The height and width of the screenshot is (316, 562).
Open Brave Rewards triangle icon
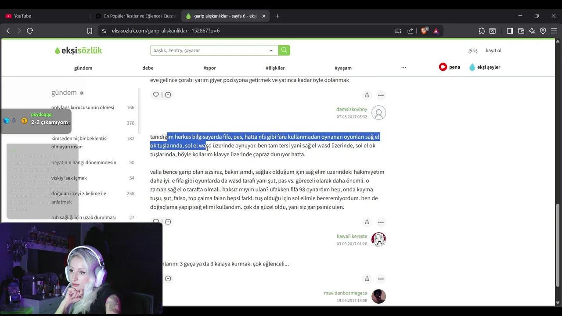coord(436,31)
